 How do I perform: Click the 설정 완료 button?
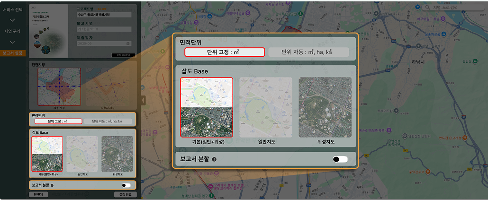coord(126,194)
